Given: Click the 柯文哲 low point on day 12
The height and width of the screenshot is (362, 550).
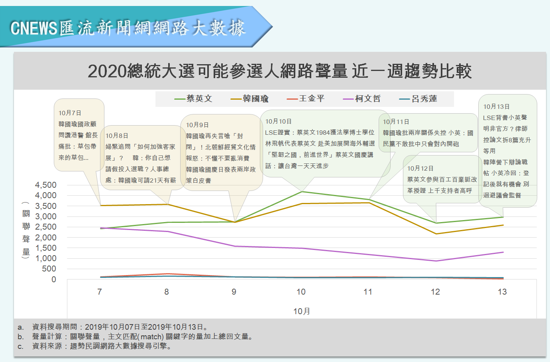Looking at the screenshot, I should [436, 261].
